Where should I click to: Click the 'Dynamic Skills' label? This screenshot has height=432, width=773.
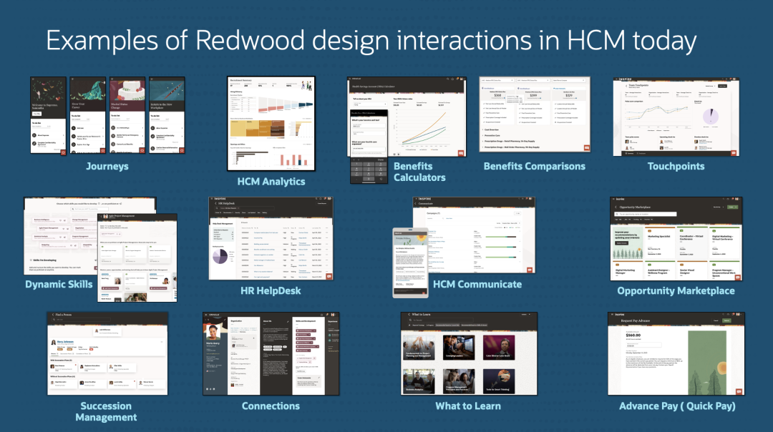59,284
